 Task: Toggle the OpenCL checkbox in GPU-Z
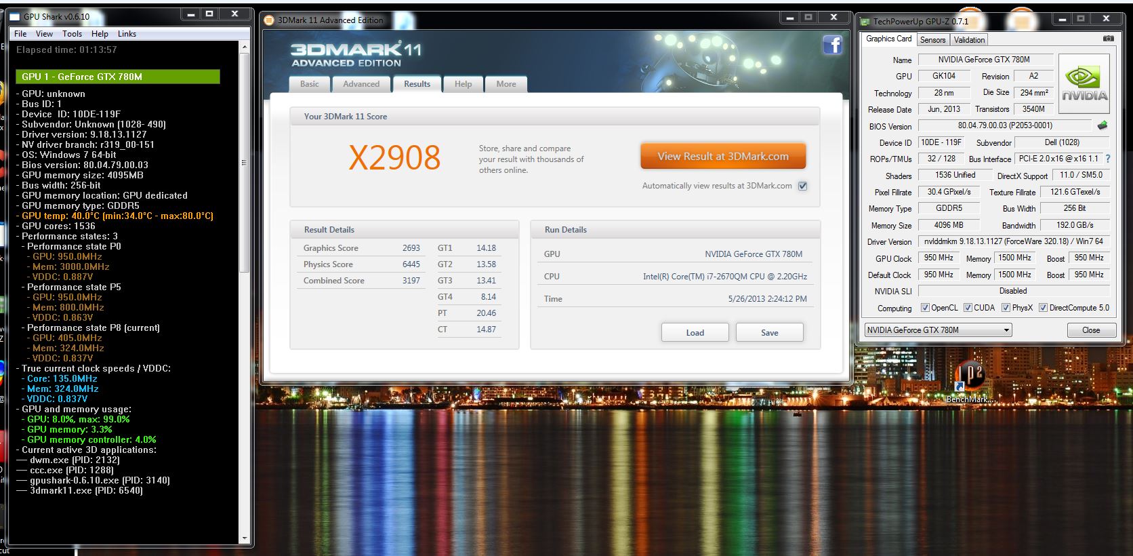coord(925,308)
